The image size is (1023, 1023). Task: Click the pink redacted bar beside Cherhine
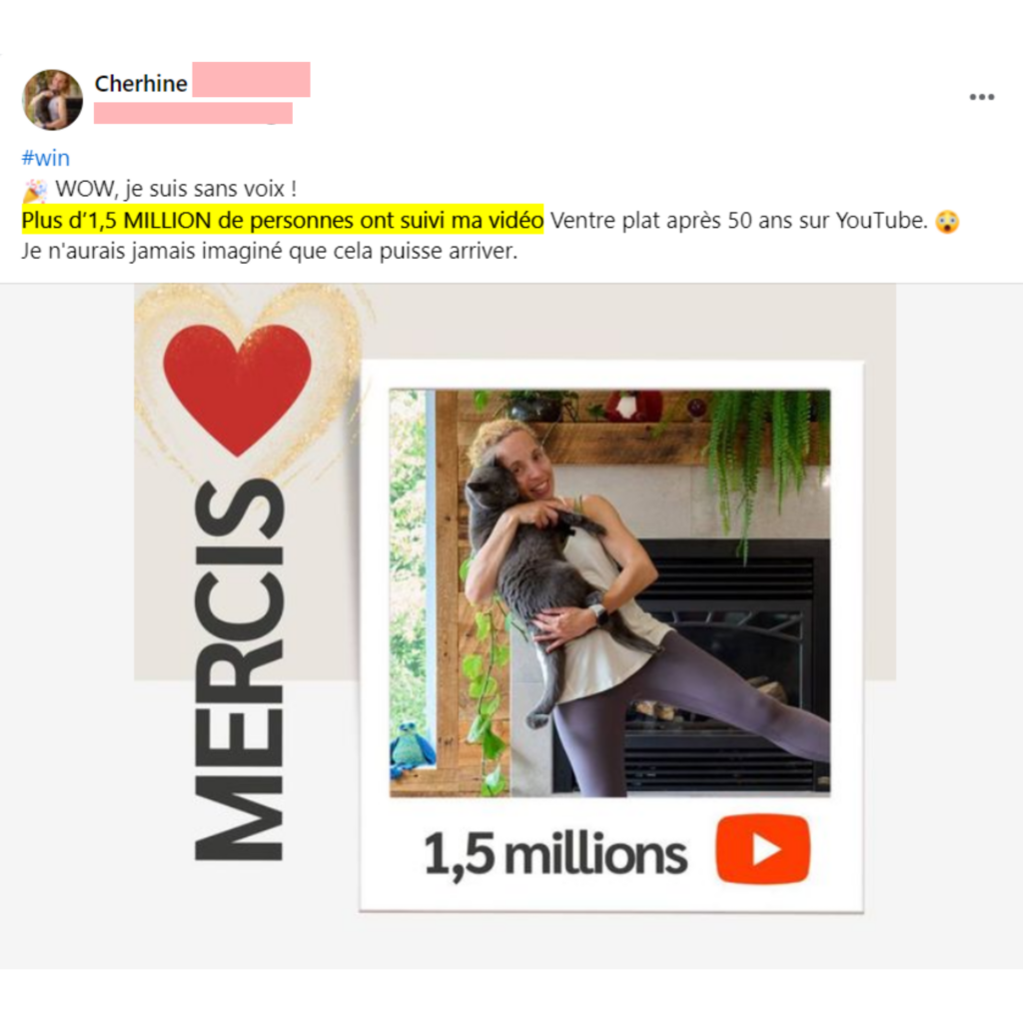251,80
